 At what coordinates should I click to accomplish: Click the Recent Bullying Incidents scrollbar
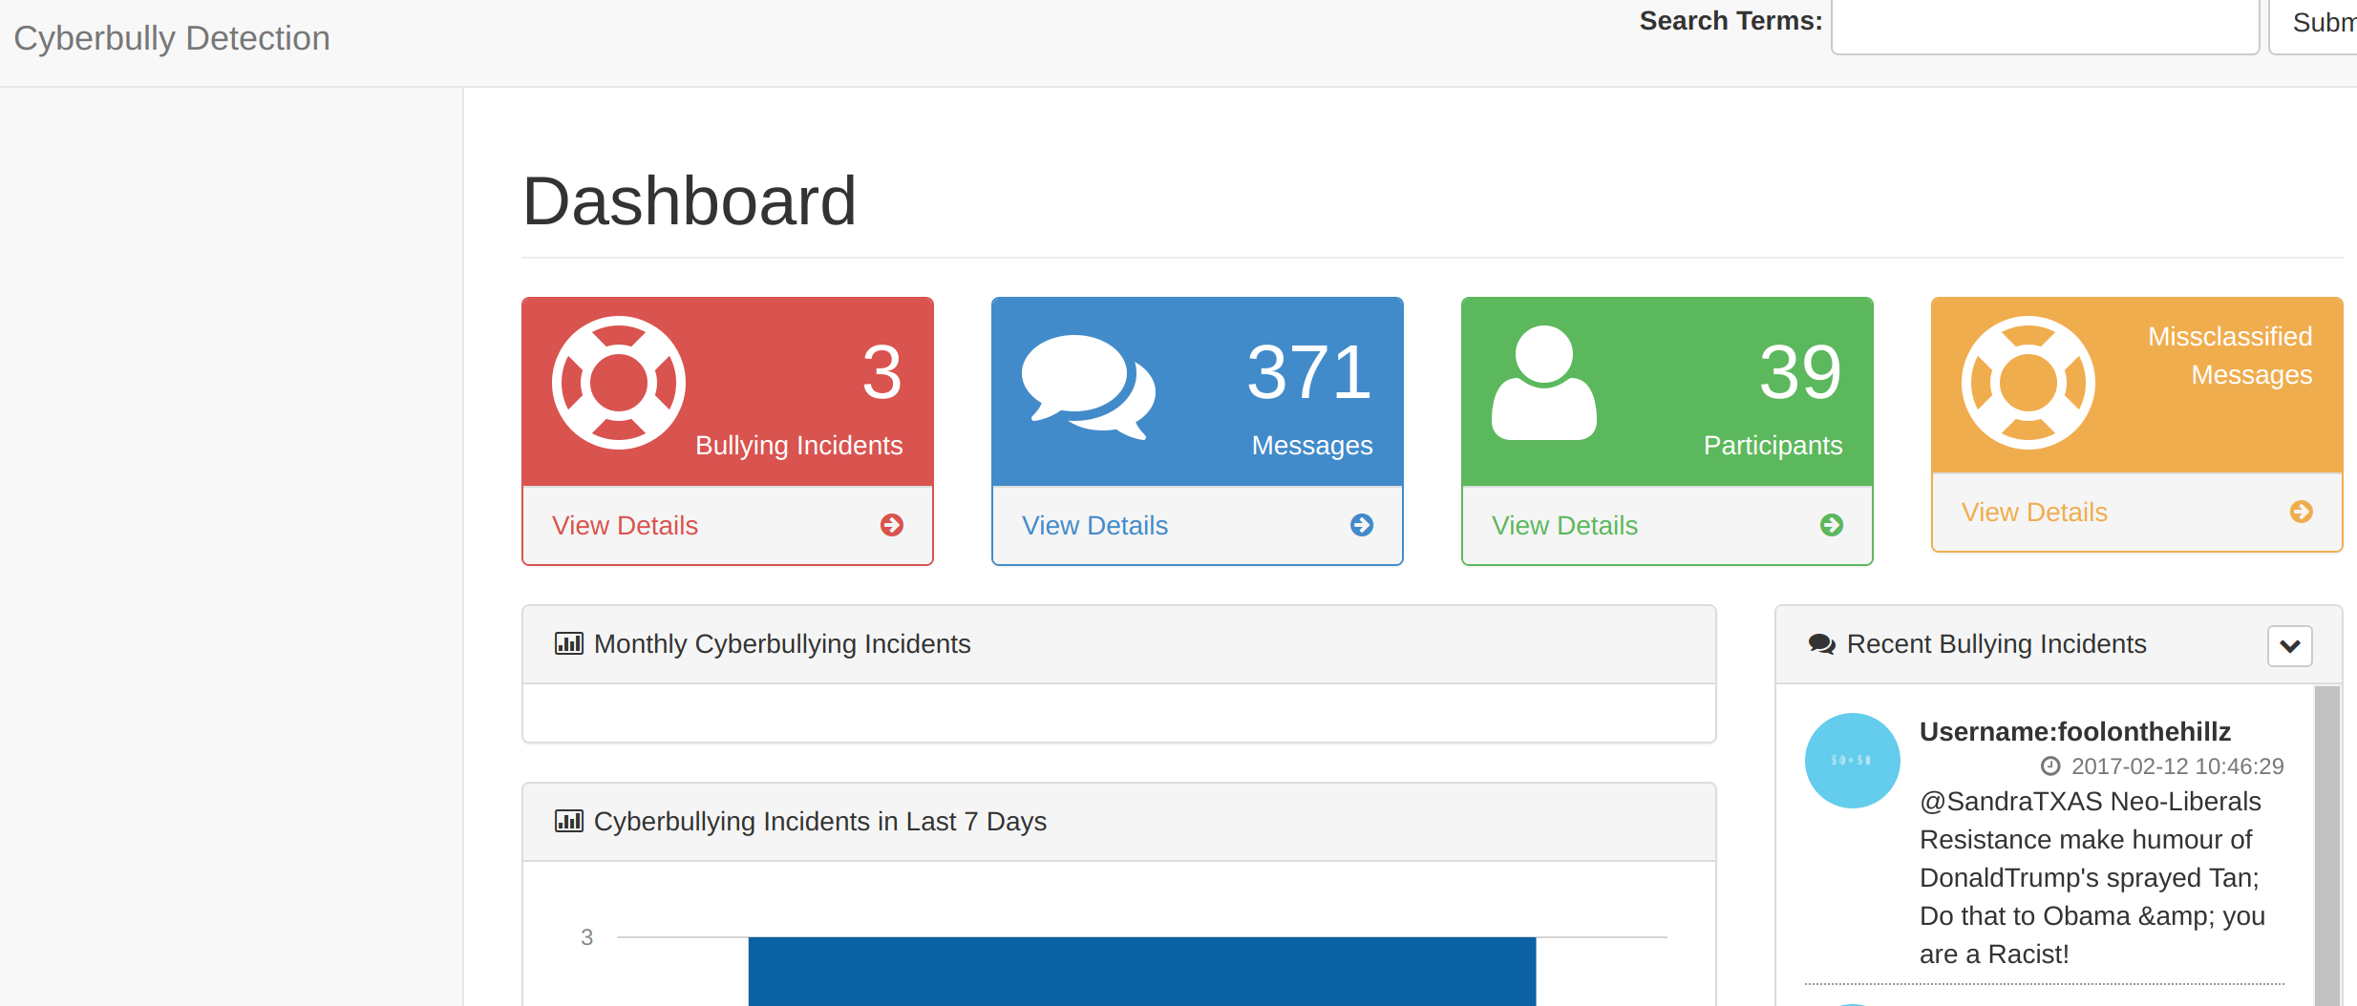click(x=2327, y=846)
